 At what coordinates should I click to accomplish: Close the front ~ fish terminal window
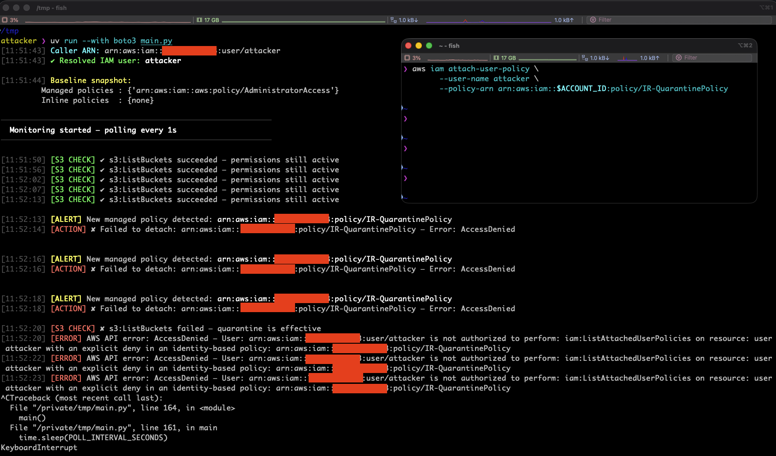pos(408,46)
